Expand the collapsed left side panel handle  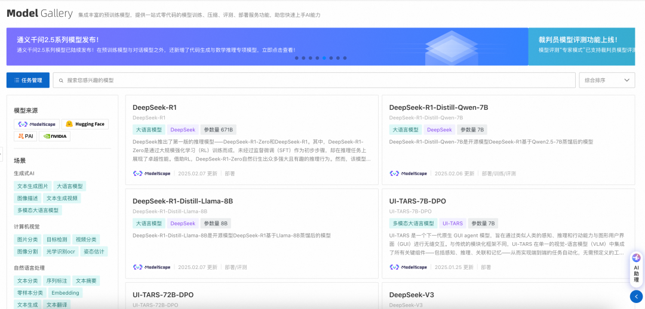coord(1,153)
